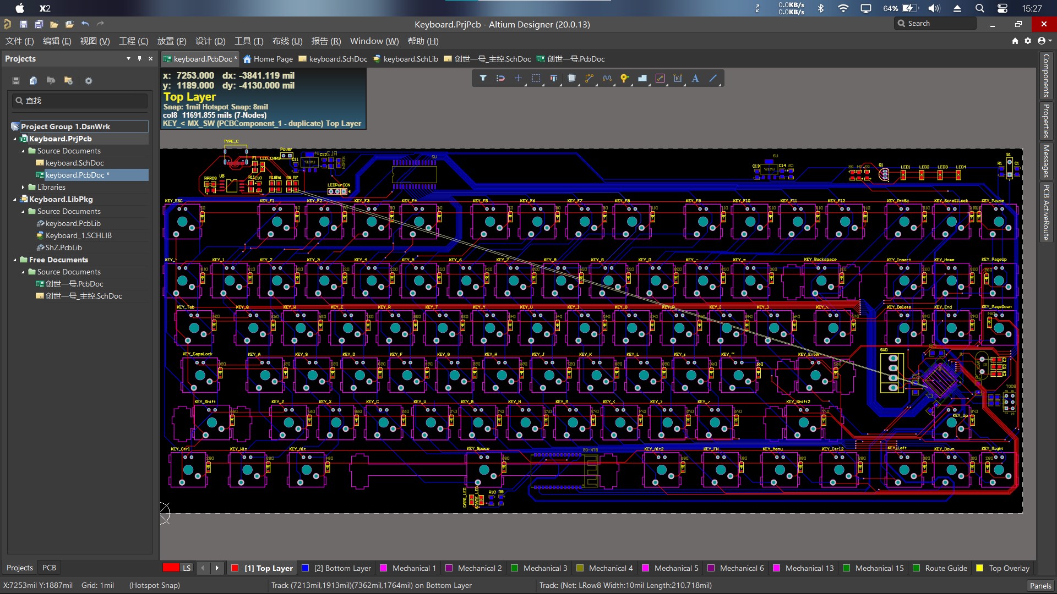Open keyboard.SchDoc in the project tree

pos(74,163)
